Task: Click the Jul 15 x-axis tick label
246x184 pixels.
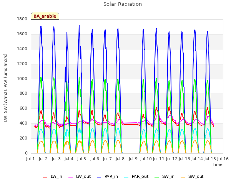Action: tap(210, 159)
